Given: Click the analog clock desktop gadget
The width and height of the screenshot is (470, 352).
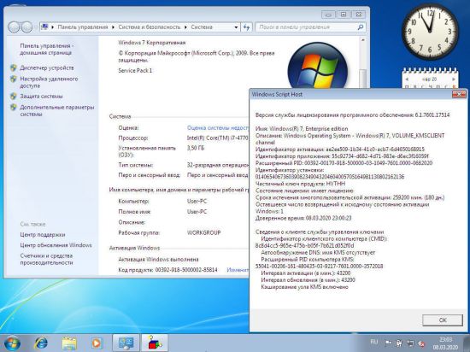Looking at the screenshot, I should coord(430,32).
